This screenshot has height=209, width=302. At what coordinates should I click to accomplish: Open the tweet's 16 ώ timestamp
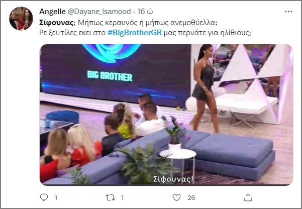[x=145, y=12]
